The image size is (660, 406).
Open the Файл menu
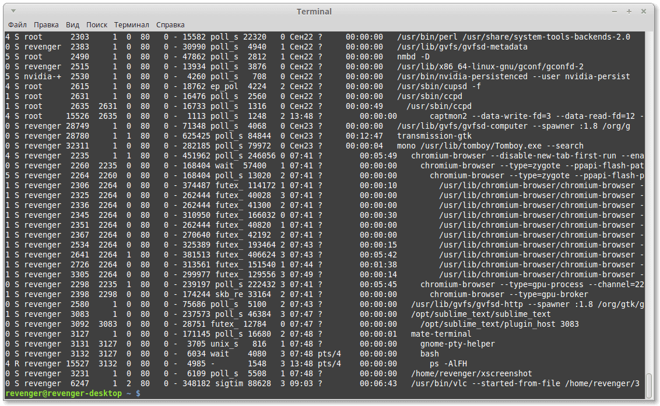coord(17,25)
